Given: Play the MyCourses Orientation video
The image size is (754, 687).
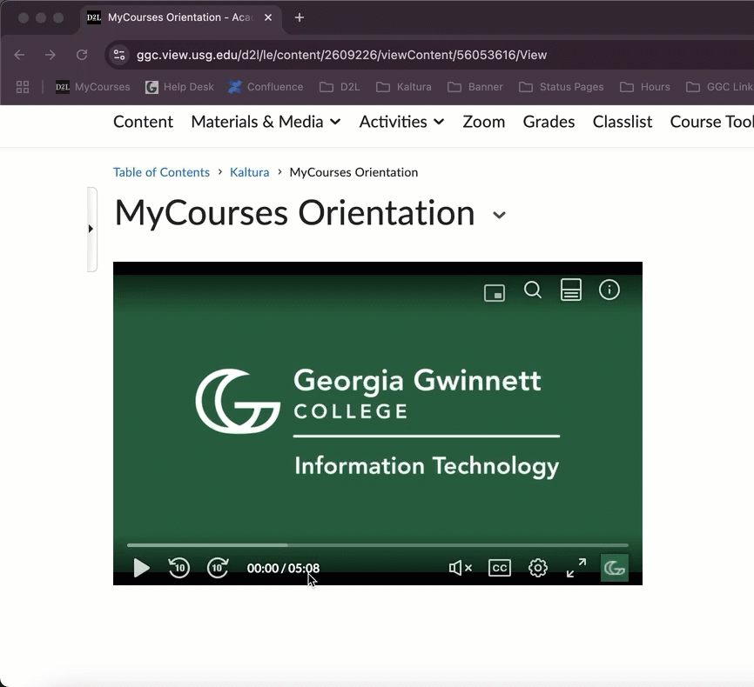Looking at the screenshot, I should tap(141, 568).
